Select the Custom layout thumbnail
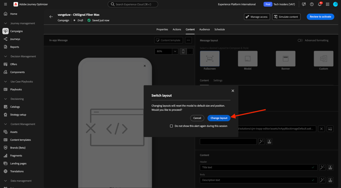 (x=323, y=59)
